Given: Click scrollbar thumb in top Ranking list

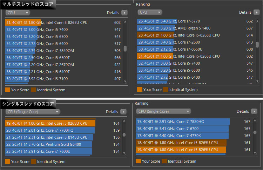Looking at the screenshot, I should pyautogui.click(x=257, y=45).
